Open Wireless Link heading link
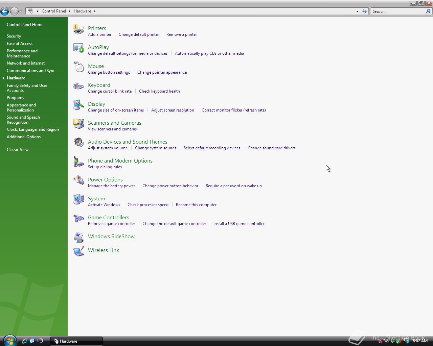 pyautogui.click(x=104, y=250)
